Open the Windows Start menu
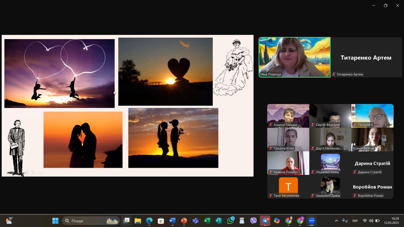The image size is (404, 227). (55, 221)
